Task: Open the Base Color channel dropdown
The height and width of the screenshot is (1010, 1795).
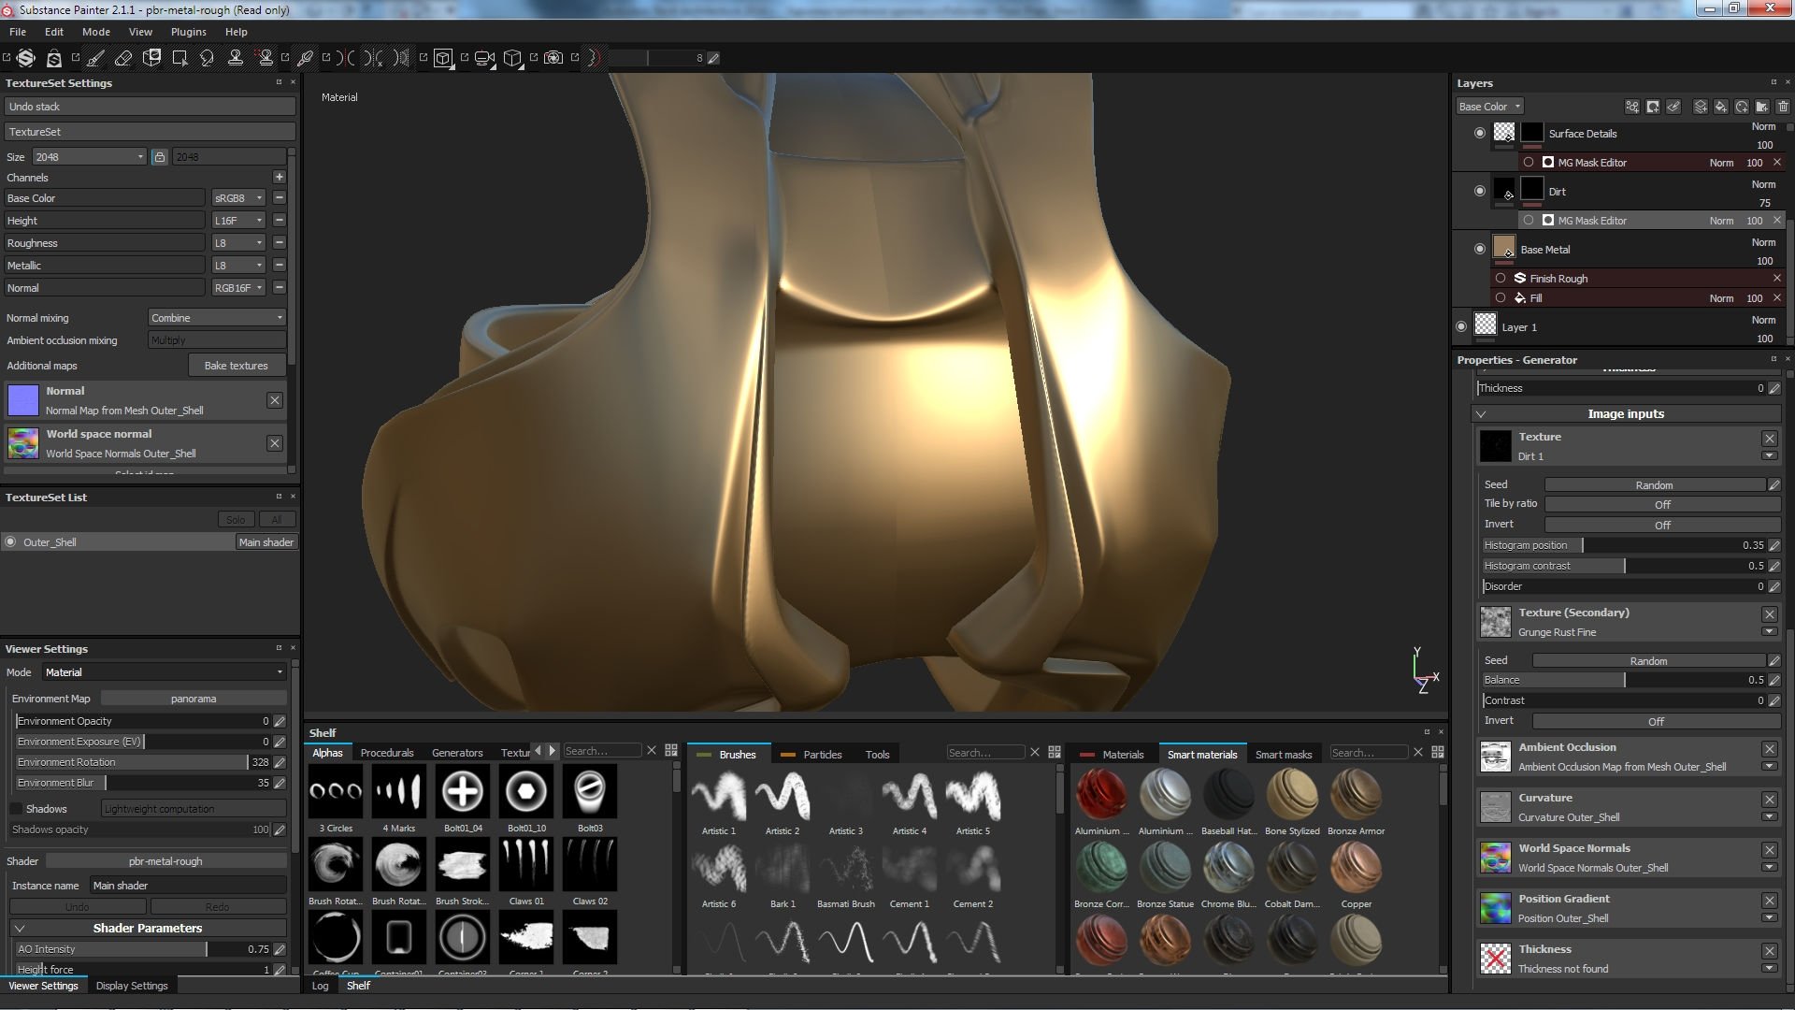Action: 1490,107
